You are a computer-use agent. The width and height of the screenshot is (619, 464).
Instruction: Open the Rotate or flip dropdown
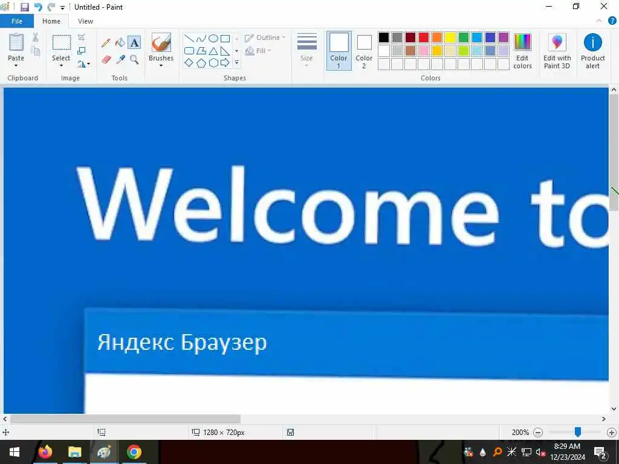[x=83, y=63]
